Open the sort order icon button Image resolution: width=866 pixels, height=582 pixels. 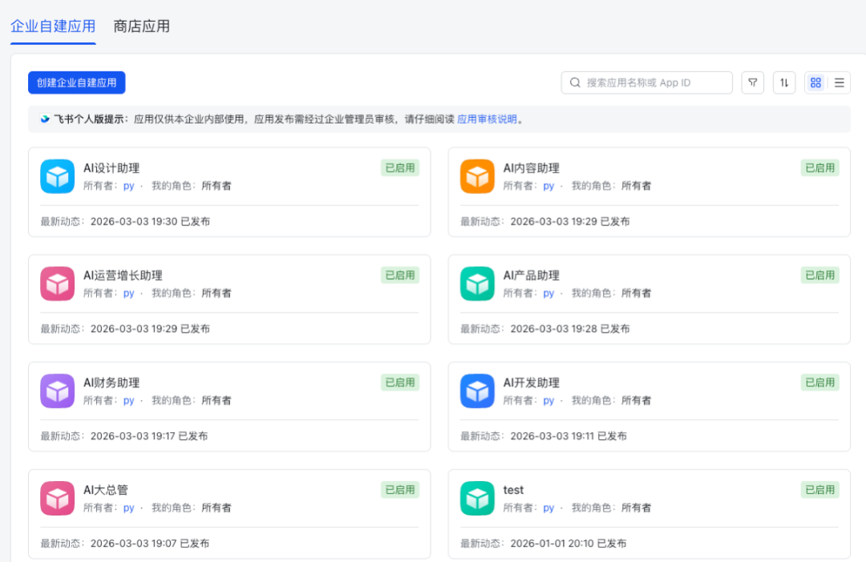[x=784, y=83]
